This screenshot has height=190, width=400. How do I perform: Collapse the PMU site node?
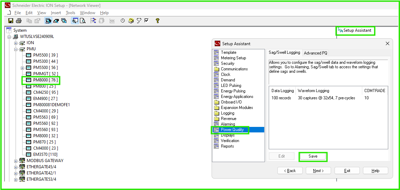pos(16,49)
